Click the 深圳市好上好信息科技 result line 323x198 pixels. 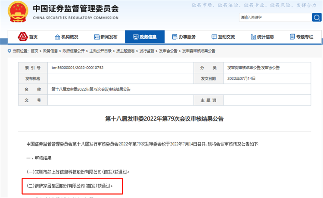coord(78,172)
